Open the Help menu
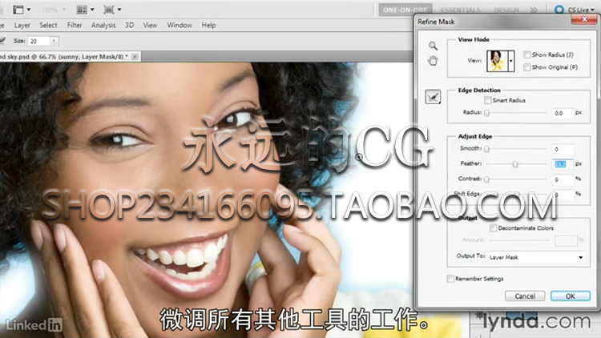Viewport: 601px width, 338px height. (x=208, y=26)
